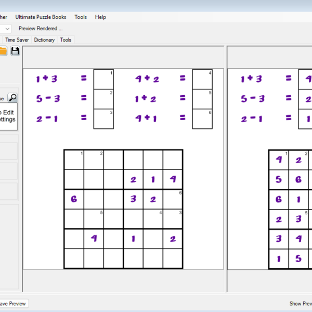Switch to the Tools tab
This screenshot has width=312, height=312.
[66, 40]
